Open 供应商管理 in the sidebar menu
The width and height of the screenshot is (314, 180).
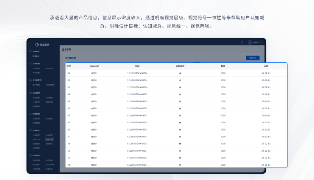point(50,85)
